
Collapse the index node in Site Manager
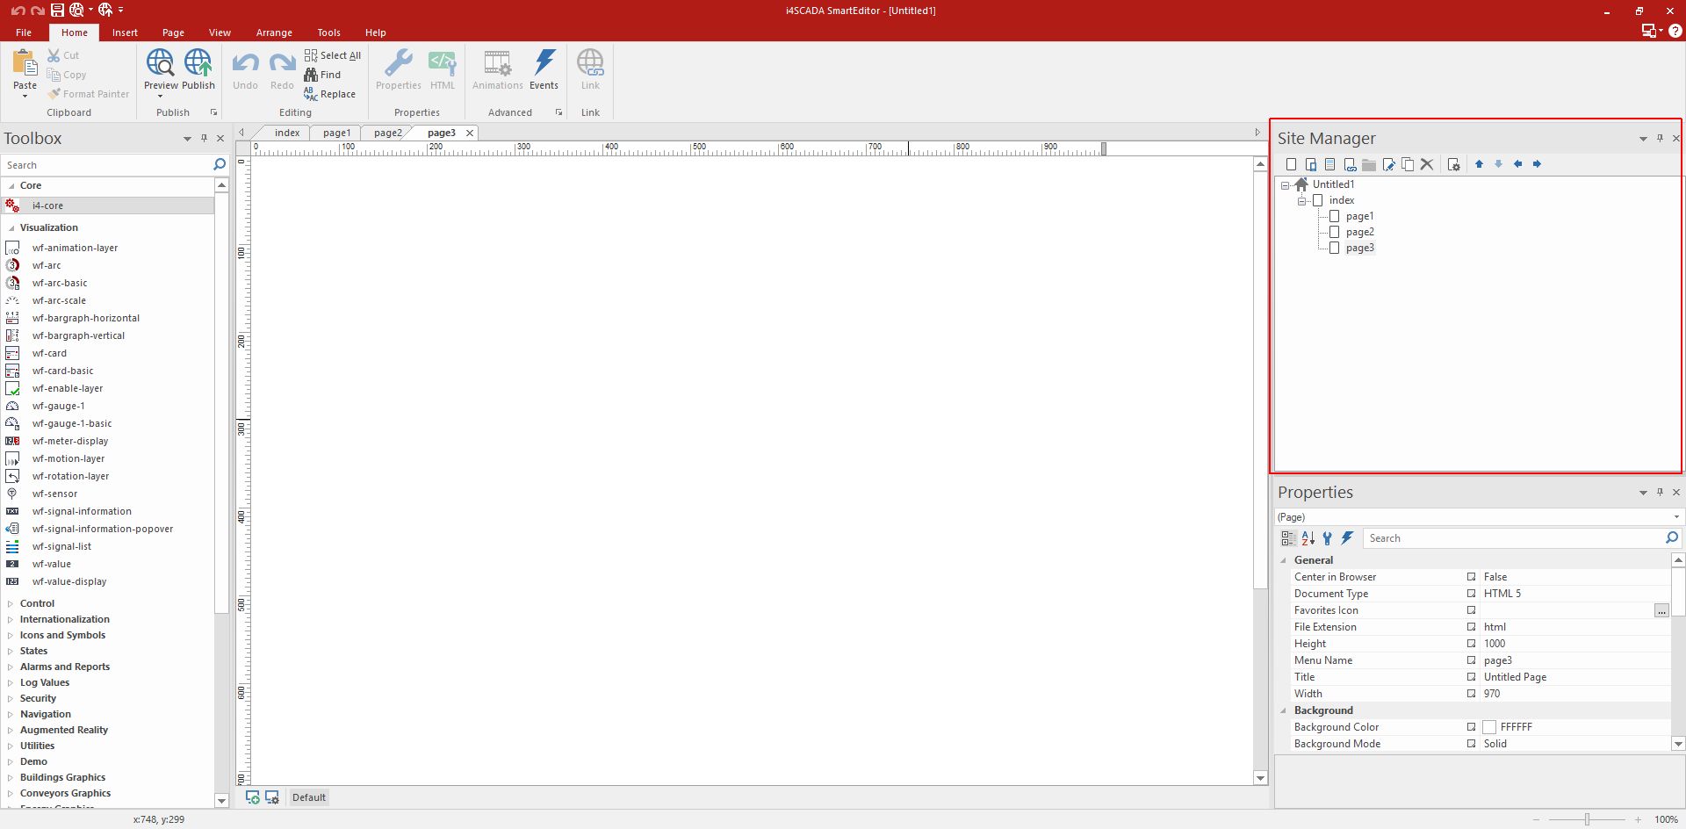pos(1302,200)
